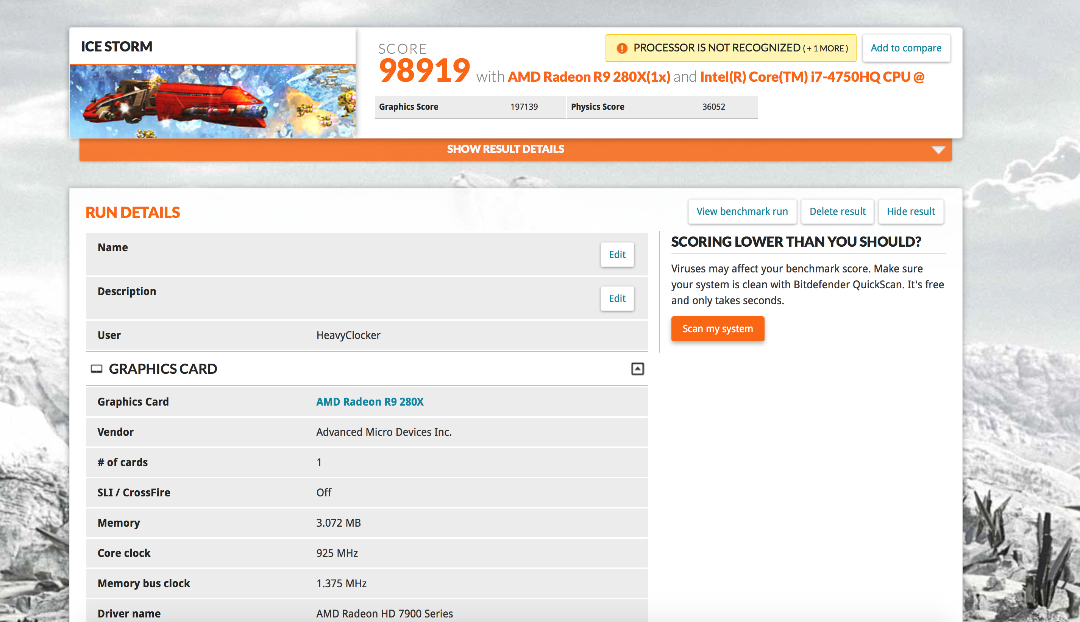1080x622 pixels.
Task: Select the ICE STORM title
Action: click(x=116, y=46)
